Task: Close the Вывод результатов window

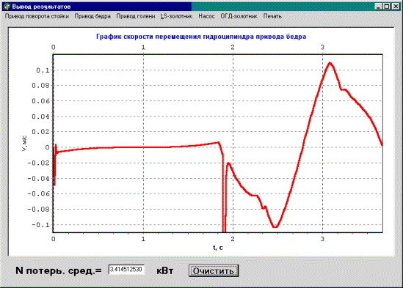Action: (396, 7)
